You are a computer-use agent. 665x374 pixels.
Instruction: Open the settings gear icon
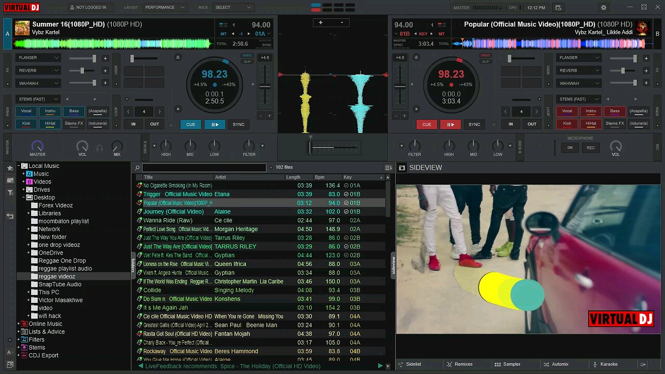point(604,8)
